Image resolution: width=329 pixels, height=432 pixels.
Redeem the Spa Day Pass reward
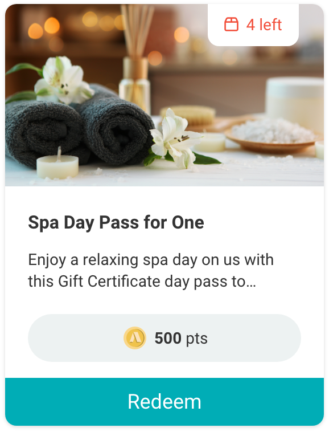[x=164, y=401]
